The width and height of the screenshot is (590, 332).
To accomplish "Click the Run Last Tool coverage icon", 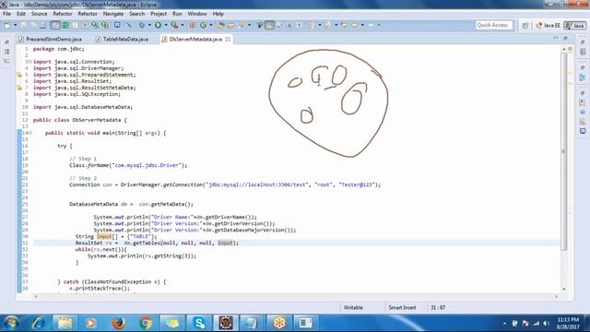I will tap(174, 25).
